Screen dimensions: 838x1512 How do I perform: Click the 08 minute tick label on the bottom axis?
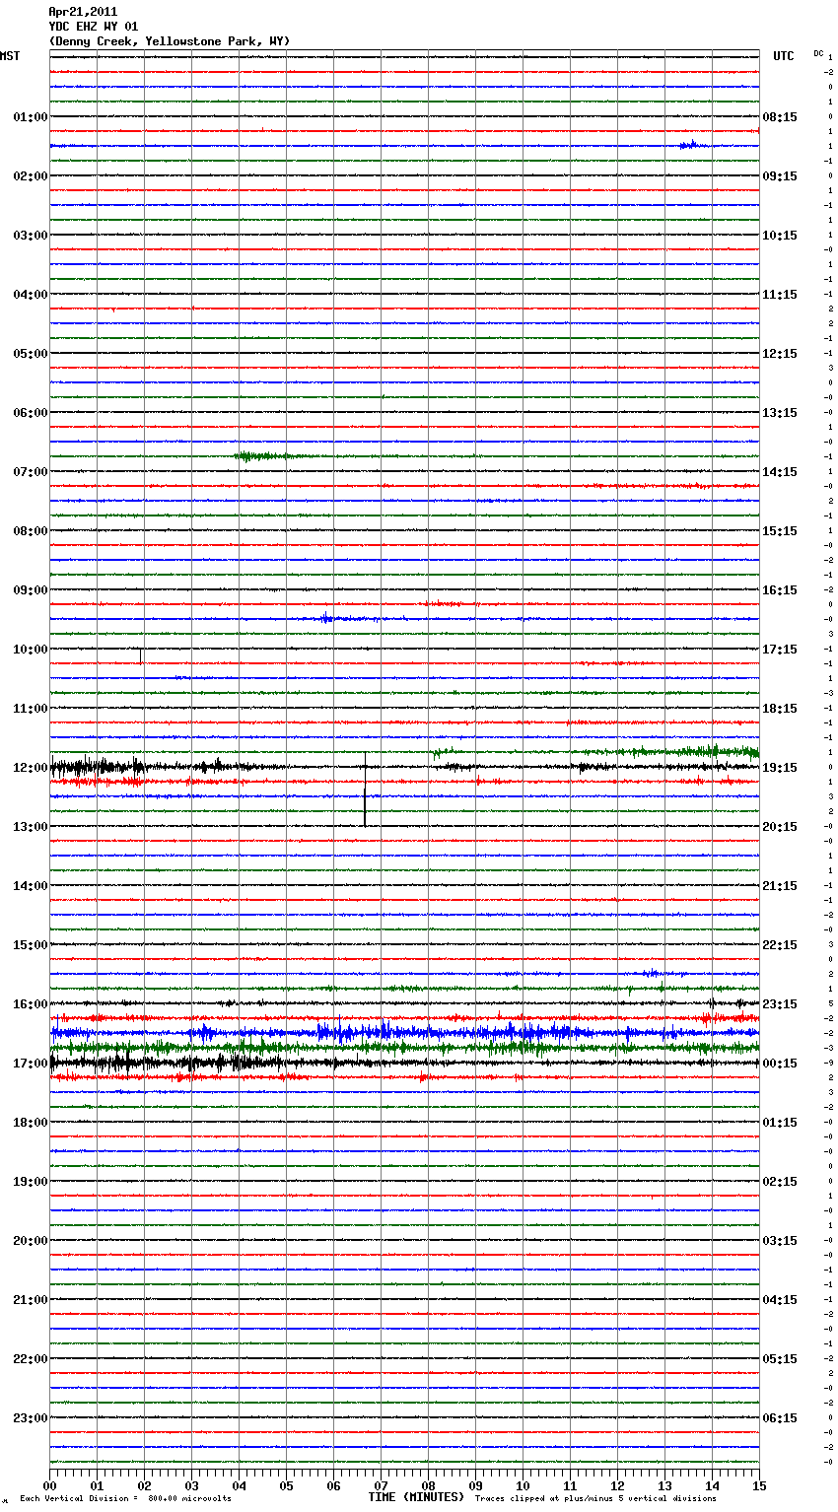(428, 1485)
